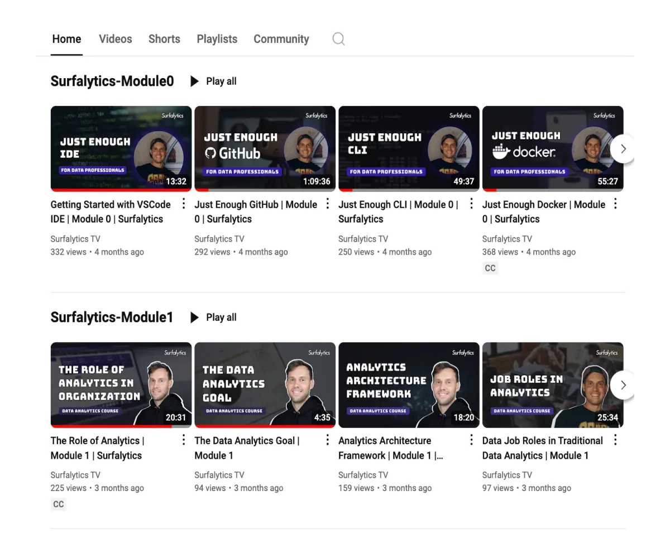Click title Just Enough Docker | Module 0
This screenshot has width=670, height=548.
point(544,211)
